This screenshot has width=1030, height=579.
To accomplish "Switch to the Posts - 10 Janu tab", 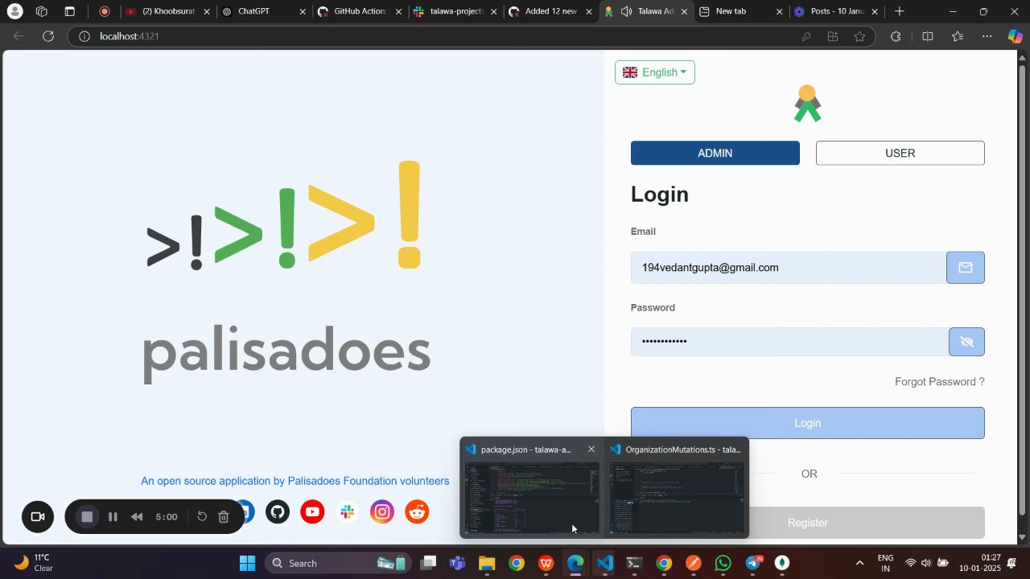I will point(836,12).
